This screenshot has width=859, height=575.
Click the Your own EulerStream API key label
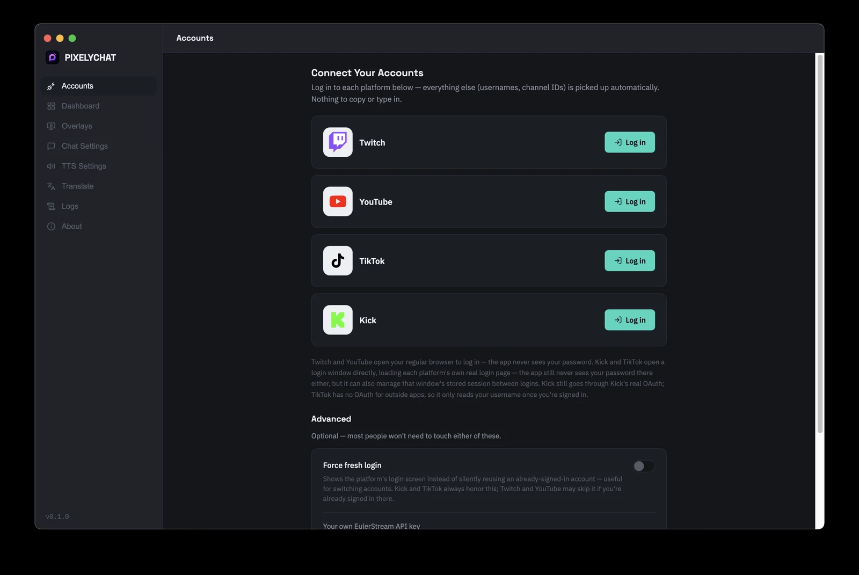coord(372,526)
